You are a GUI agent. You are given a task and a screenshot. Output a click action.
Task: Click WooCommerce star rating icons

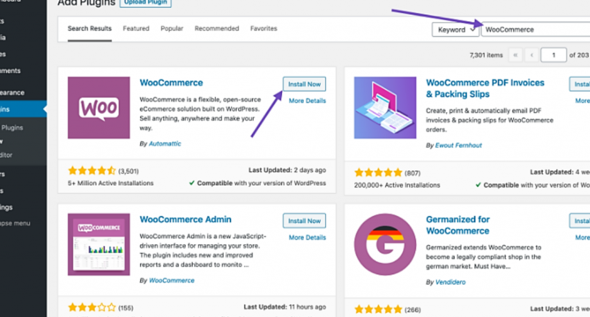92,171
